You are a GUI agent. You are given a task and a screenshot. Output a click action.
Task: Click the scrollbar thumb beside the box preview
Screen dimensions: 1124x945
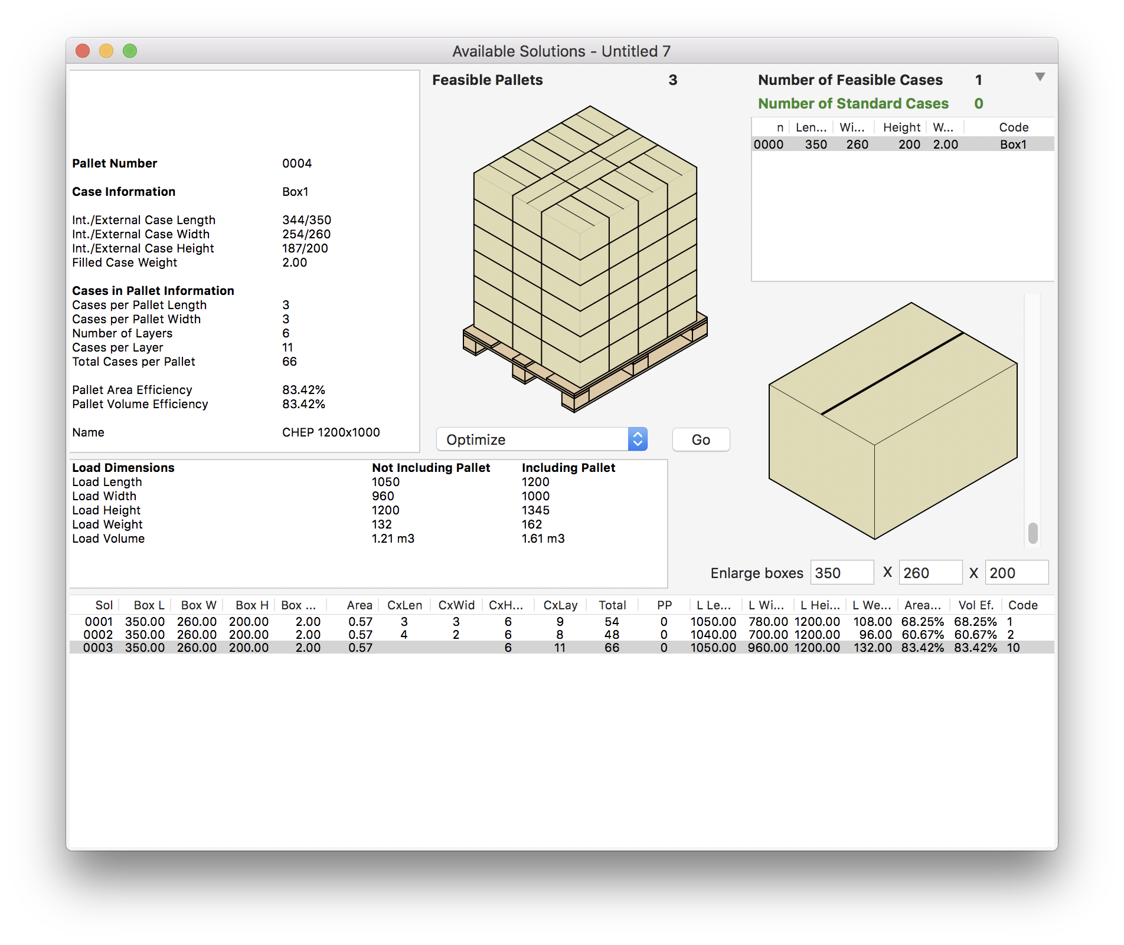(x=1032, y=533)
